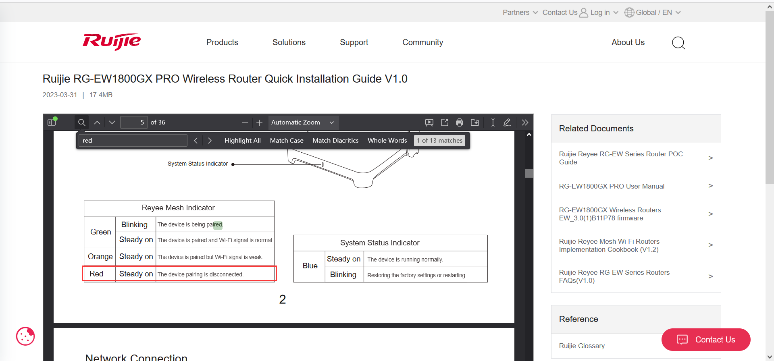Toggle Match Case option
Viewport: 774px width, 361px height.
(x=287, y=140)
